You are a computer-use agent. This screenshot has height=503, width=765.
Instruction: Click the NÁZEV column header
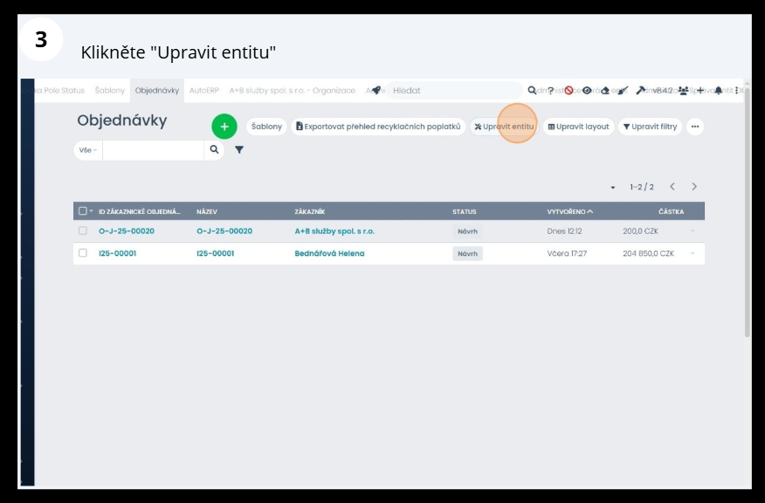[207, 211]
